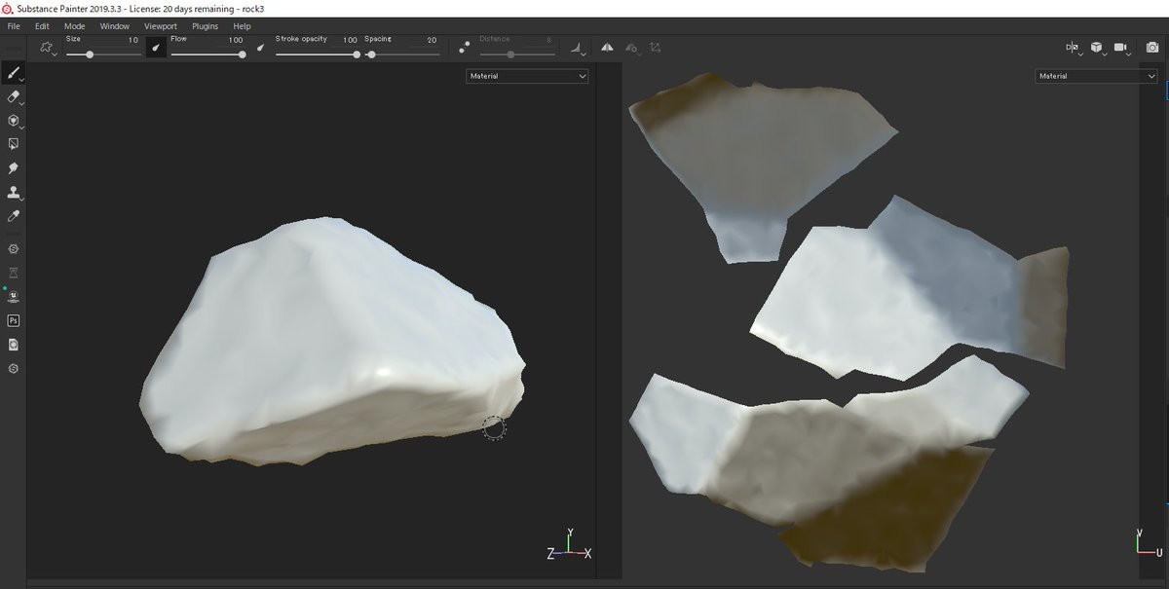The height and width of the screenshot is (589, 1169).
Task: Select the Smudge tool
Action: 13,168
